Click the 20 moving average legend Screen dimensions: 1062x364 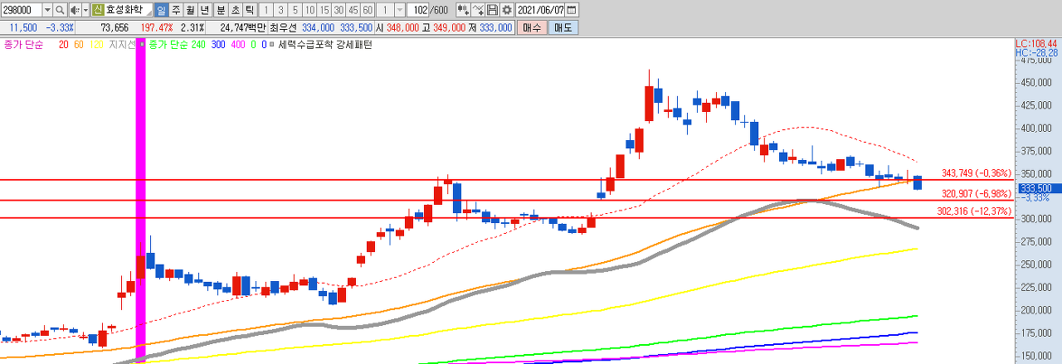(63, 44)
